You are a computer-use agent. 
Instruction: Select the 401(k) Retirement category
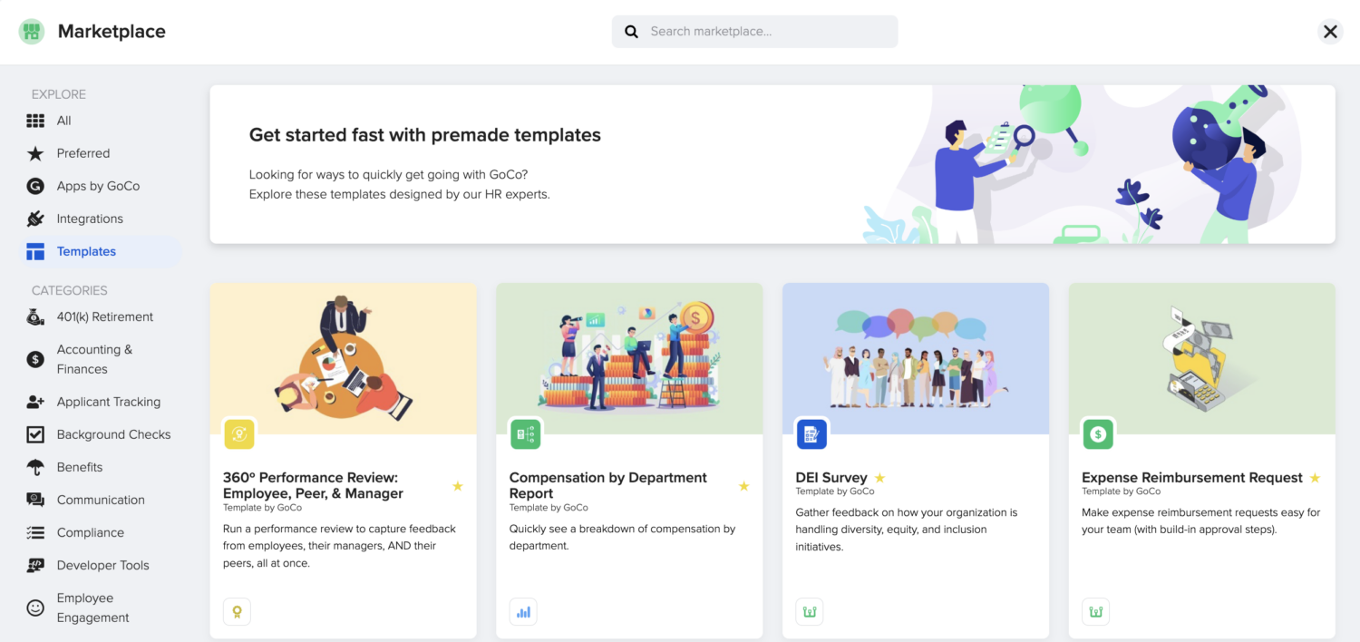[x=104, y=316]
